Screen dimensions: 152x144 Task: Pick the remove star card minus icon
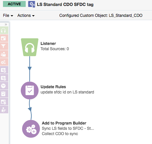(x=4, y=102)
